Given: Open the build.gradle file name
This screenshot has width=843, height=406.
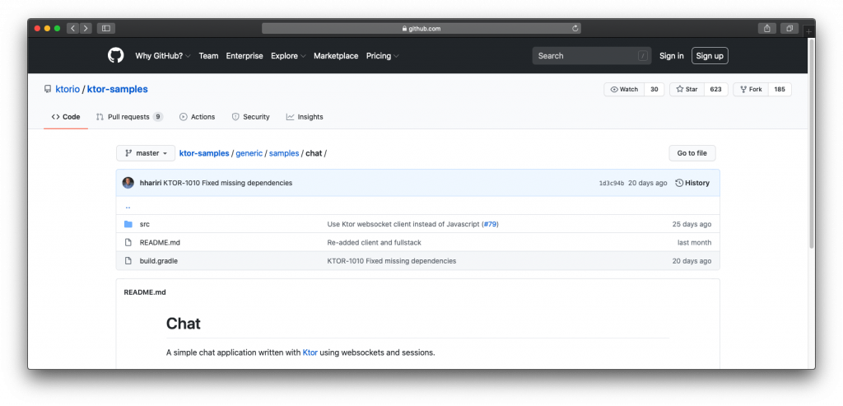Looking at the screenshot, I should 159,261.
